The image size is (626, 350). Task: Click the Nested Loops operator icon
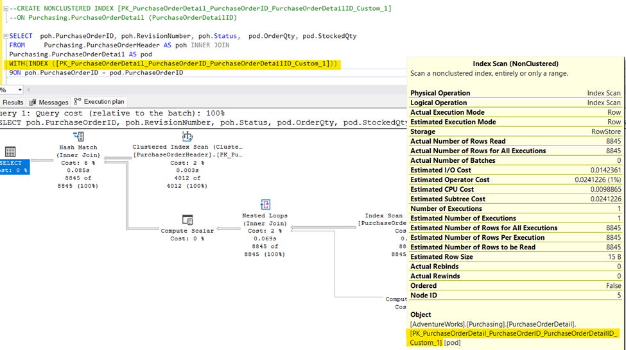265,204
